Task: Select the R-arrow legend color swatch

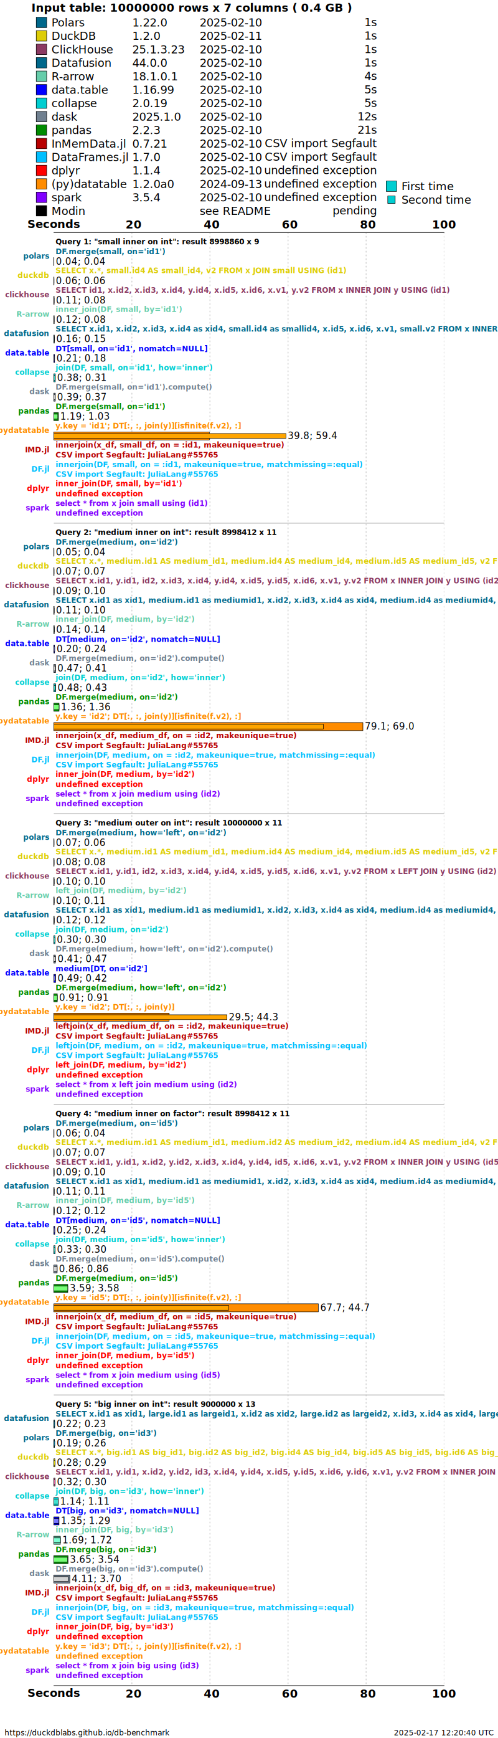Action: coord(41,76)
